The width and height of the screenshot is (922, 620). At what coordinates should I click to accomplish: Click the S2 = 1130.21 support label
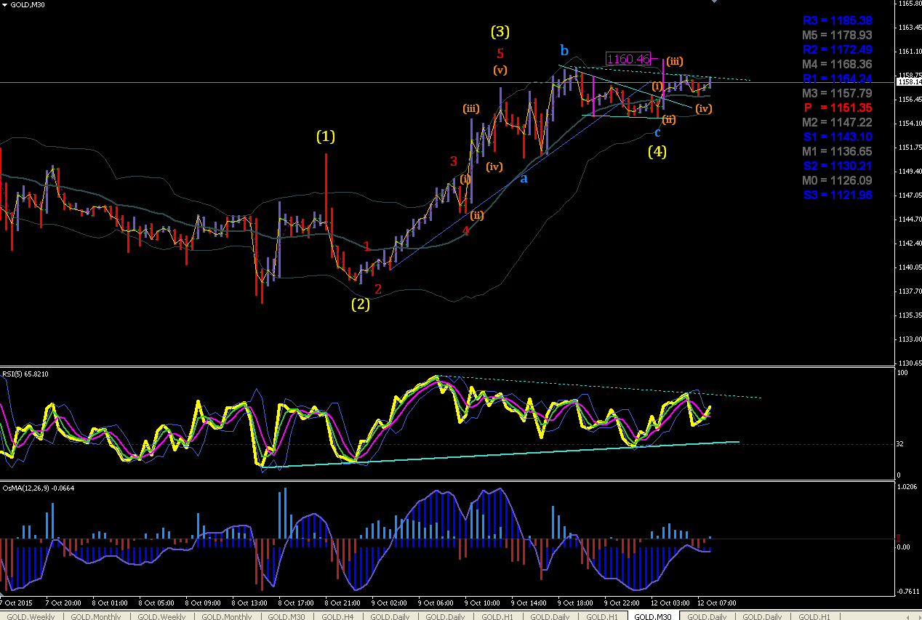tap(837, 166)
